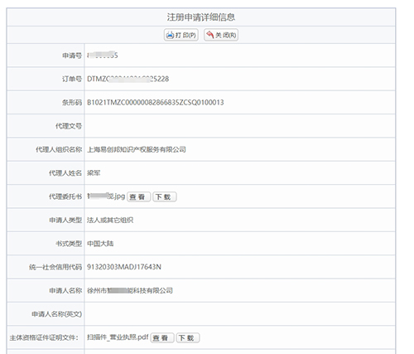The image size is (414, 354).
Task: Click the blurred 申请号 value
Action: (103, 56)
